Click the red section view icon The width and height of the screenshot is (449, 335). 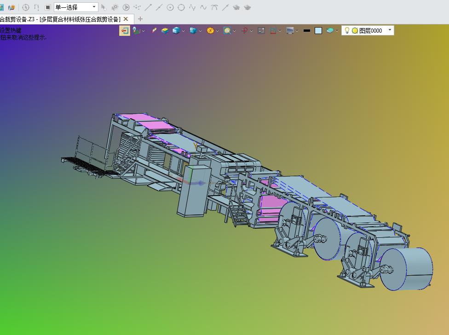(273, 31)
